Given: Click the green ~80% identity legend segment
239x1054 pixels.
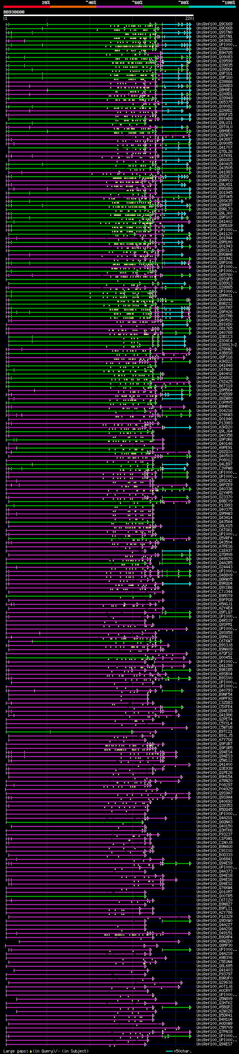Looking at the screenshot, I should (x=166, y=7).
